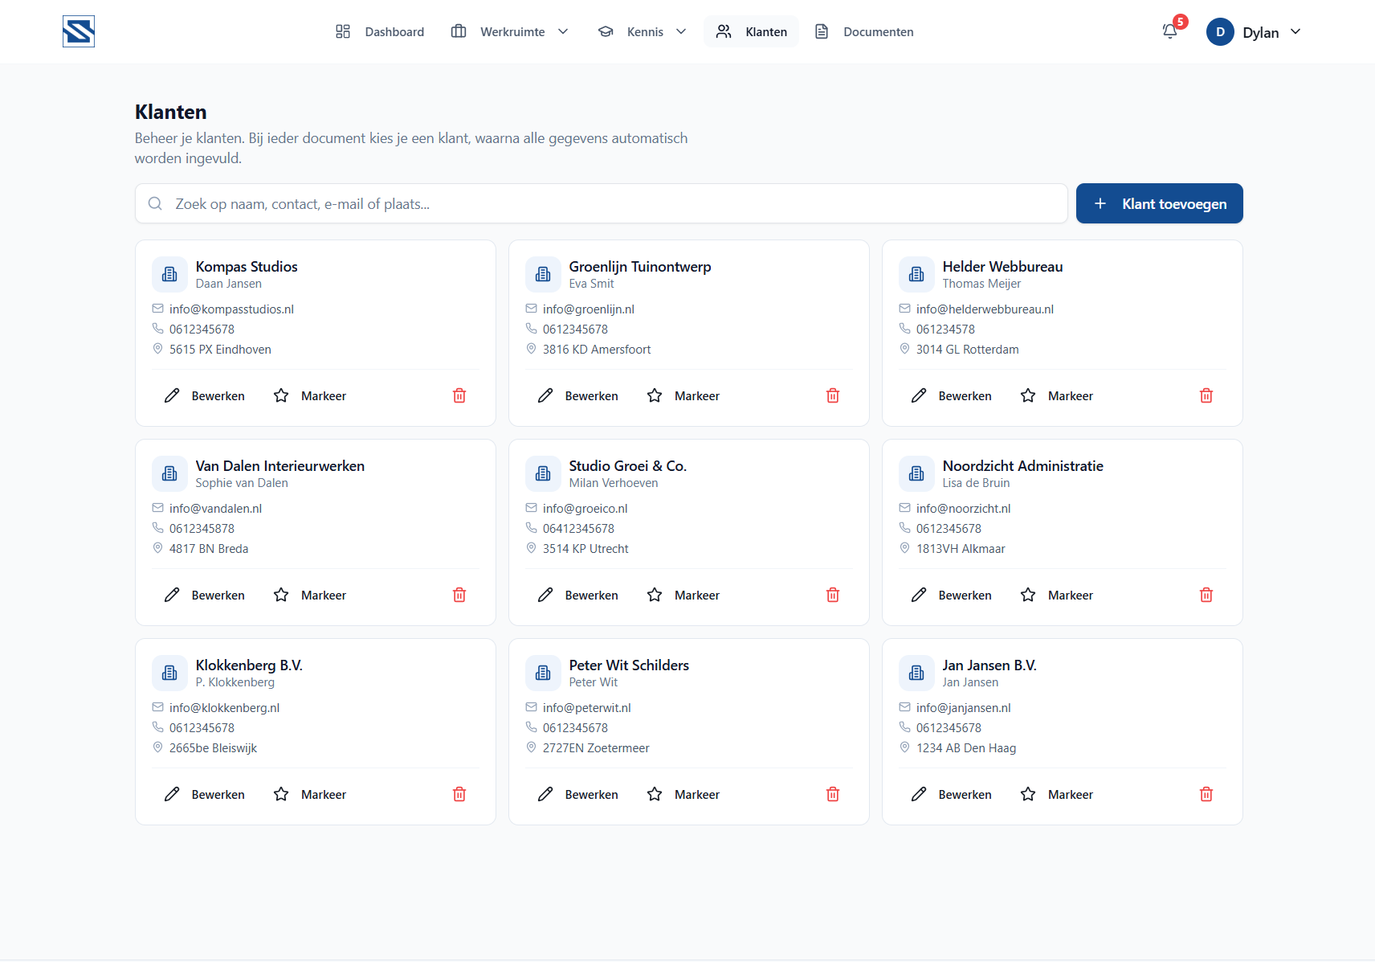Click location 3014 GL Rotterdam
The width and height of the screenshot is (1375, 962).
pyautogui.click(x=968, y=350)
